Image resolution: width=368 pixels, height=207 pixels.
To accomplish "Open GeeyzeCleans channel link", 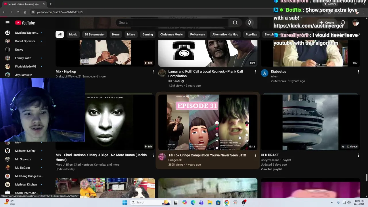I will (270, 160).
